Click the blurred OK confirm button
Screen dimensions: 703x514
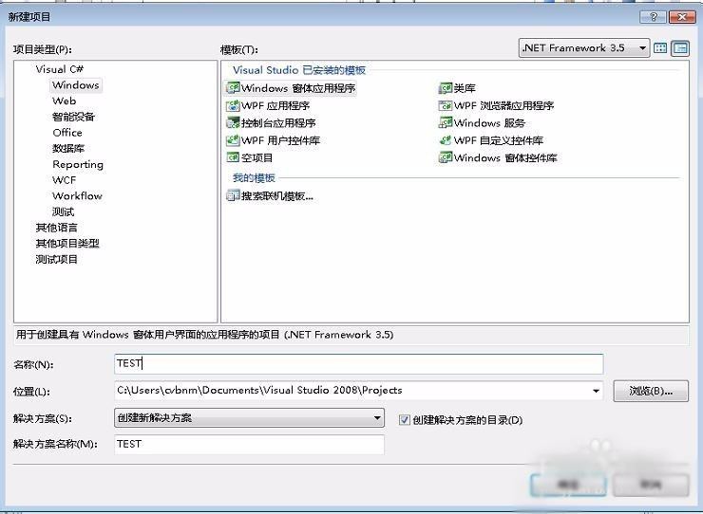pyautogui.click(x=568, y=485)
